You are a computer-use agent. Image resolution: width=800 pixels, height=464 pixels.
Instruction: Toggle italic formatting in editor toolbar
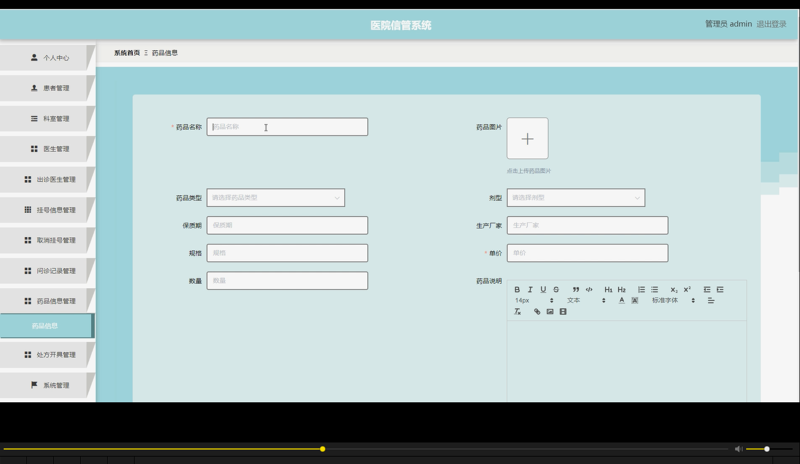click(x=530, y=289)
